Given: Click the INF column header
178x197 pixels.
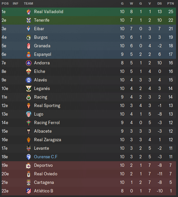Looking at the screenshot, I should coord(15,3).
